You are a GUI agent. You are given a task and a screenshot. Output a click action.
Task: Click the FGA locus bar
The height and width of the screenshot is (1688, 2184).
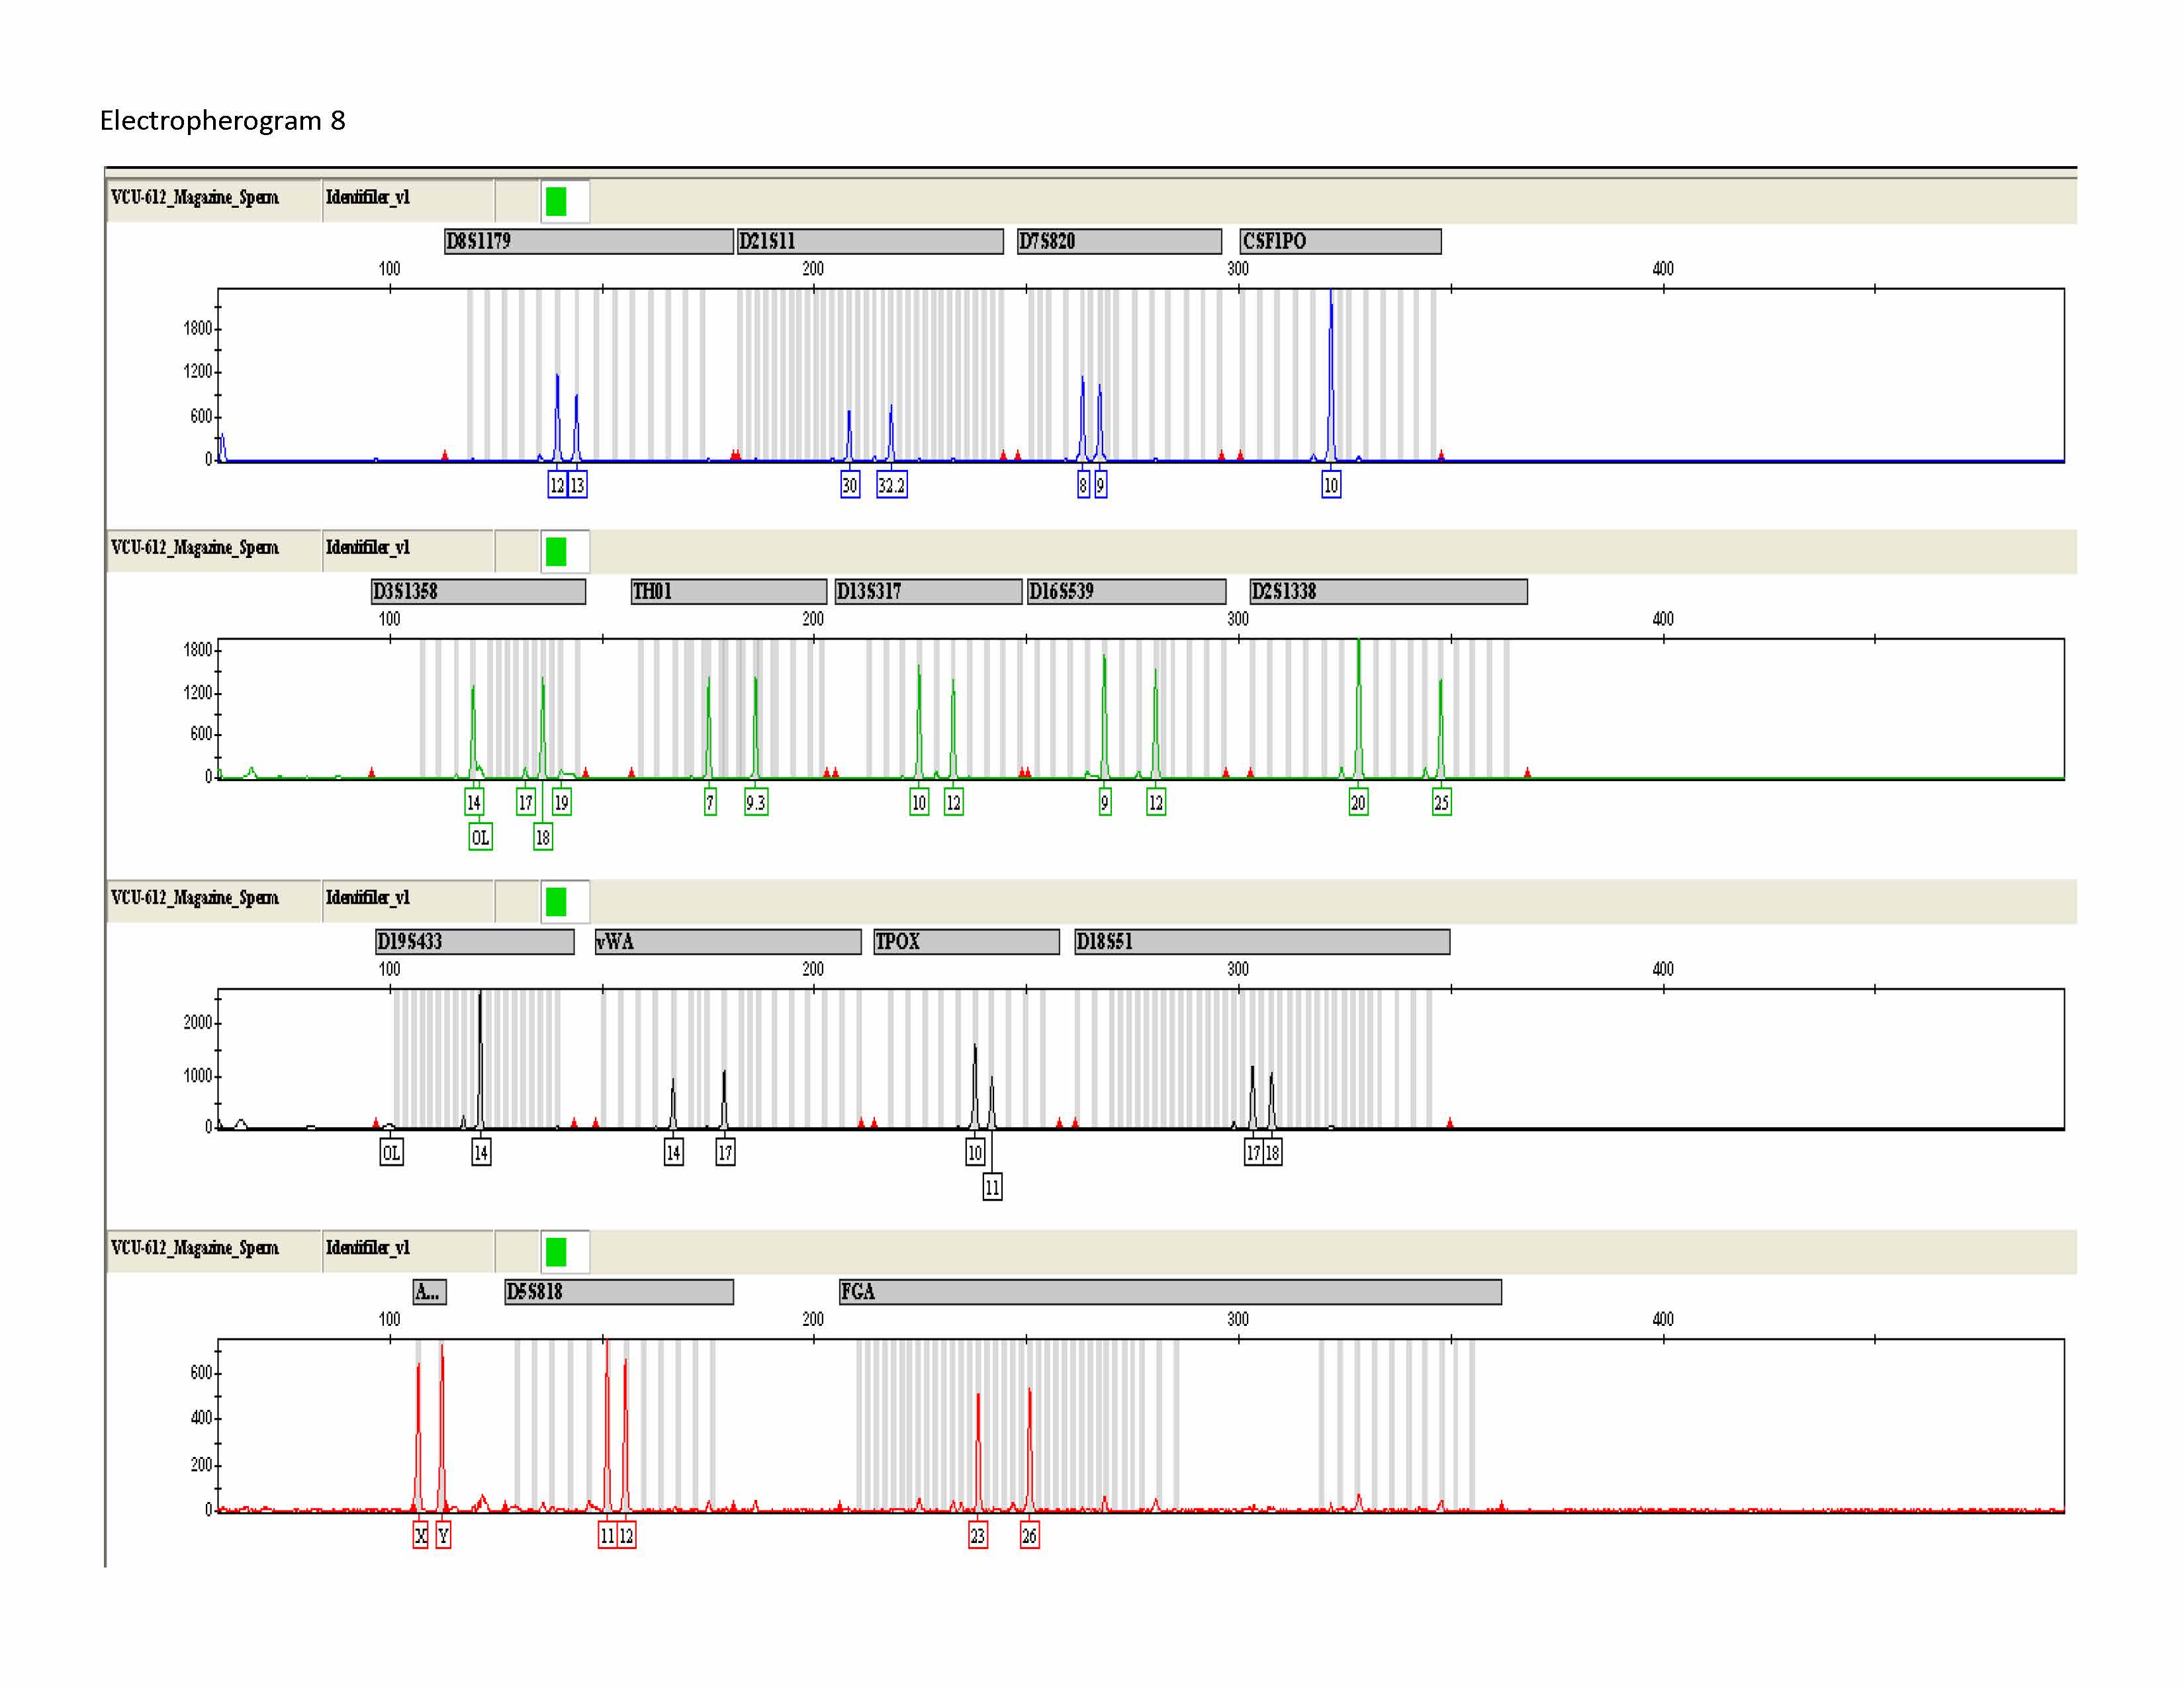tap(1169, 1291)
